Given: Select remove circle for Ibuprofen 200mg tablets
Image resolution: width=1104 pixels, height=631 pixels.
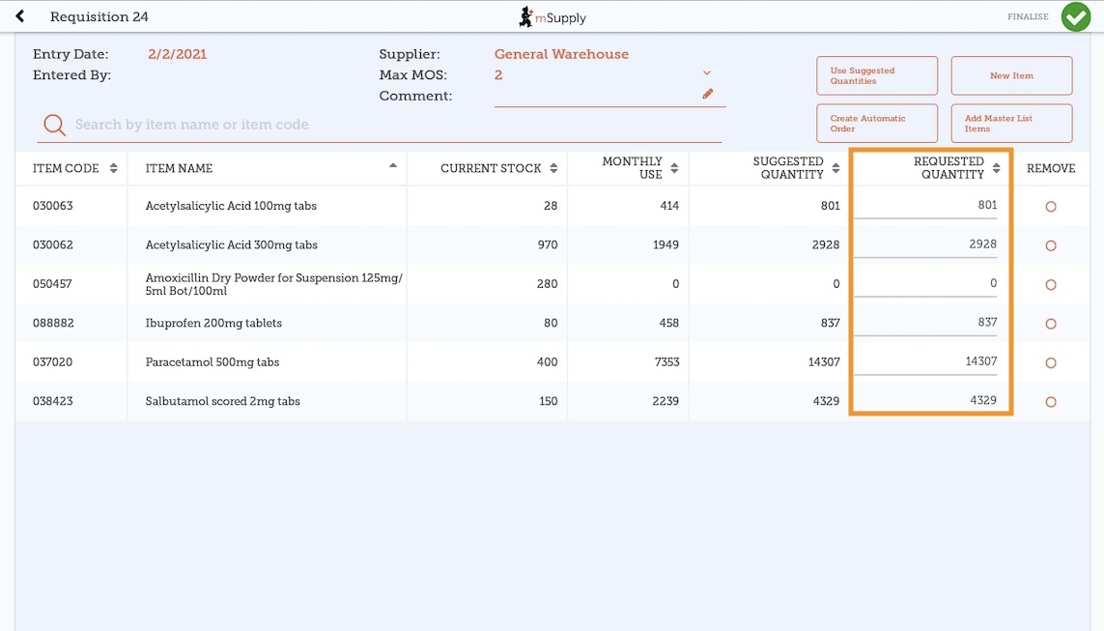Looking at the screenshot, I should click(x=1051, y=324).
